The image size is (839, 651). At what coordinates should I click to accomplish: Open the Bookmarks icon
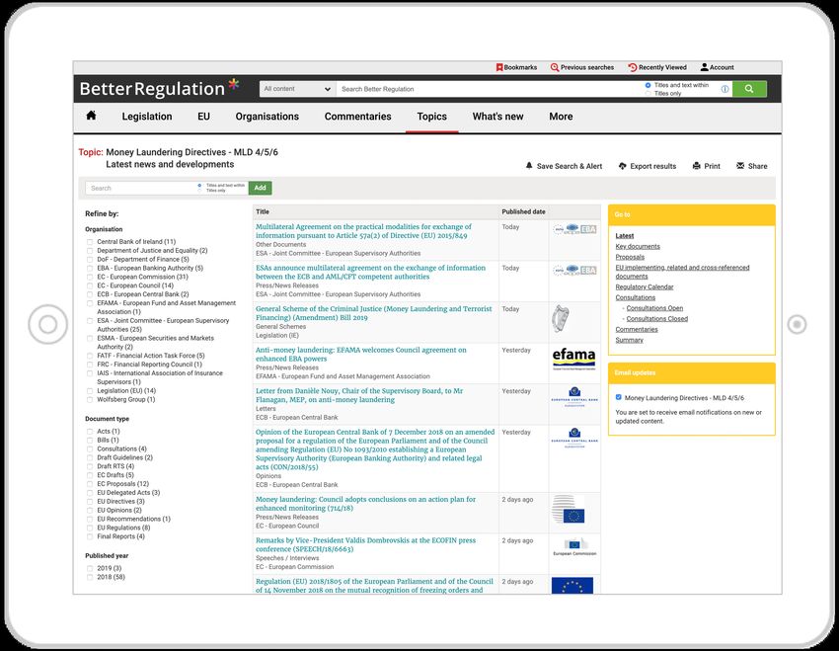tap(499, 67)
